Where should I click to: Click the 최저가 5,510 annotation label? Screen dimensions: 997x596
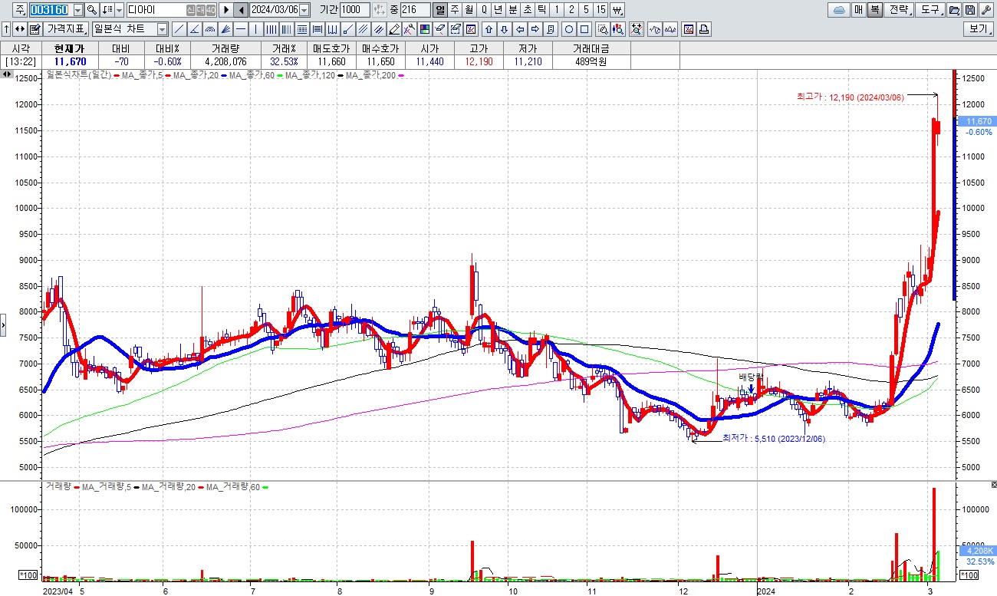coord(774,439)
